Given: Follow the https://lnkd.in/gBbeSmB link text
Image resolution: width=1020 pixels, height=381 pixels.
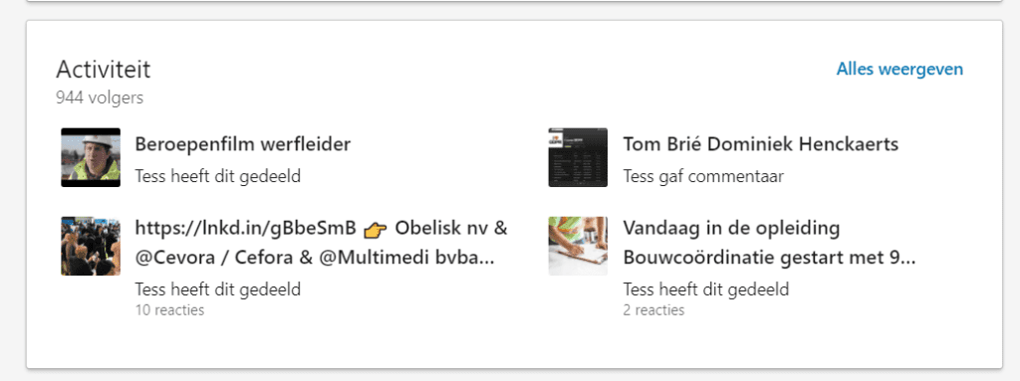Looking at the screenshot, I should click(245, 228).
